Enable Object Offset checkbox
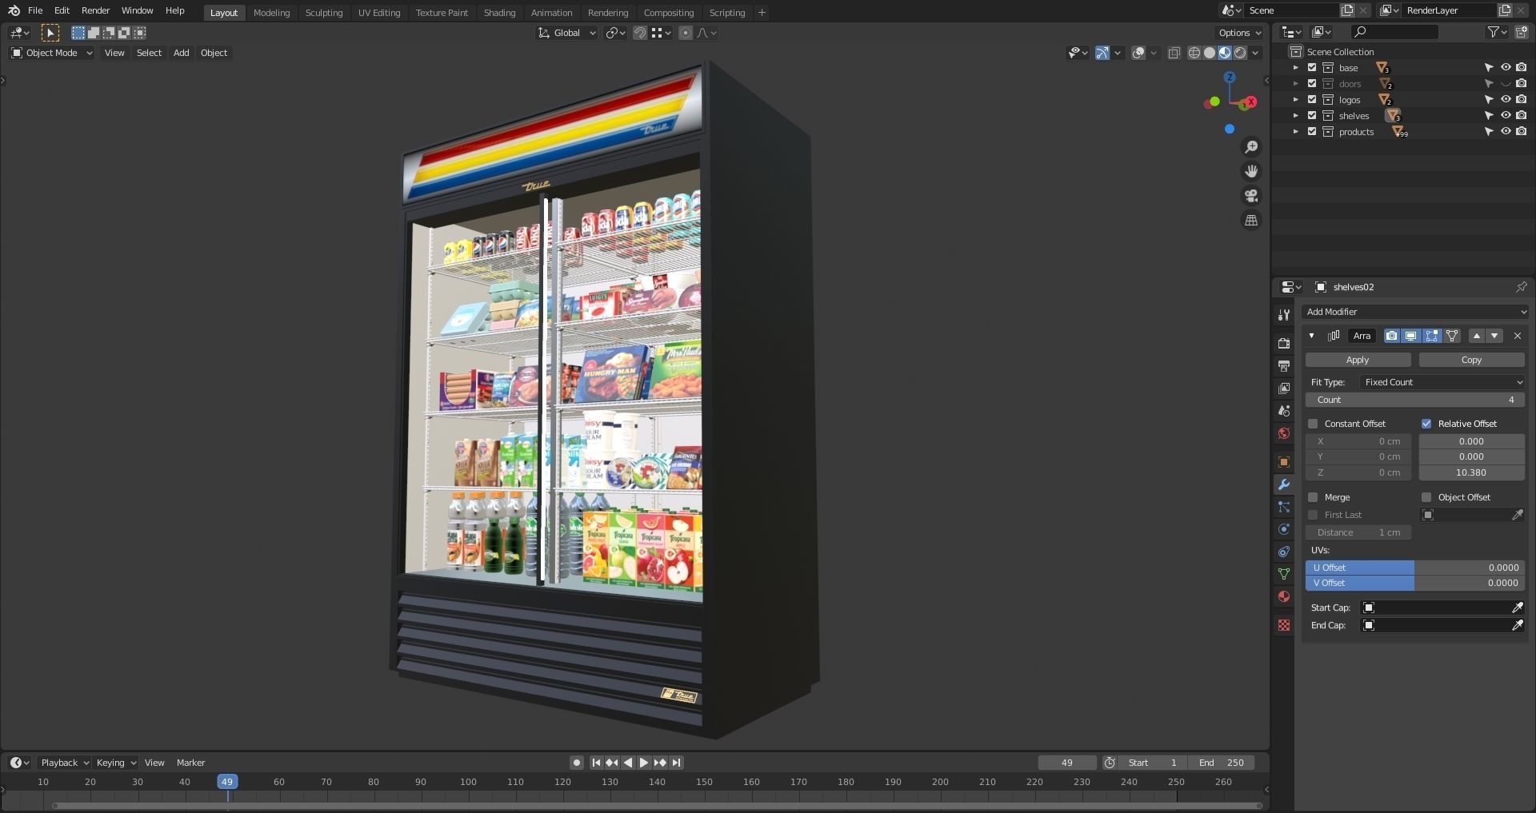 coord(1426,497)
